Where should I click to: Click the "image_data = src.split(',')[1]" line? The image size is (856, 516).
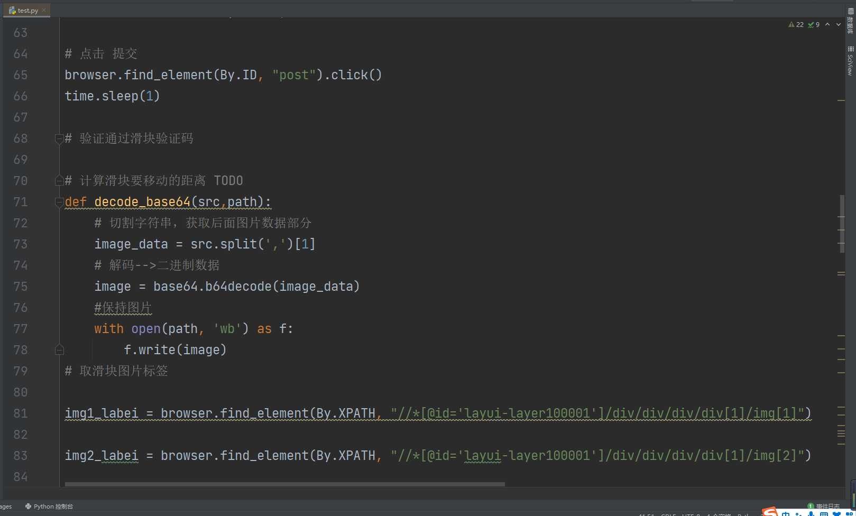tap(205, 244)
